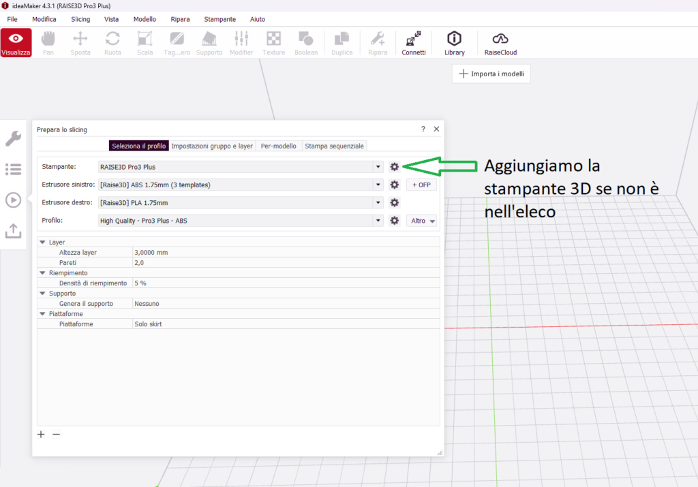The image size is (698, 487).
Task: Open the list sidebar panel
Action: click(x=14, y=169)
